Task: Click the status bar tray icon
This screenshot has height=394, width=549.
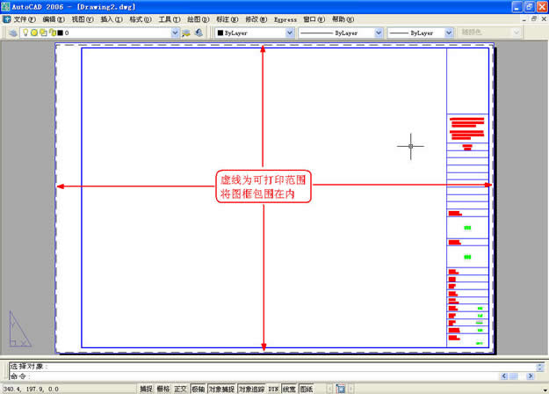Action: click(x=341, y=389)
